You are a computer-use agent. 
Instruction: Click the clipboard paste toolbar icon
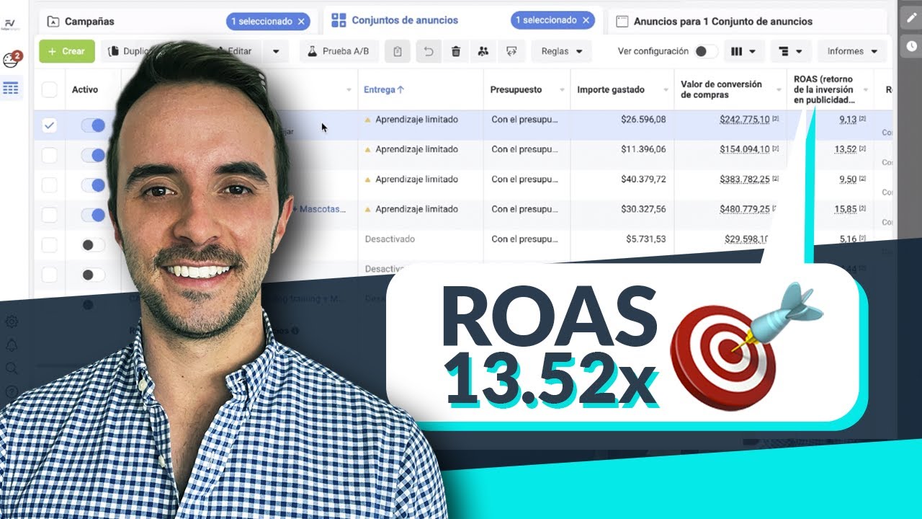pyautogui.click(x=398, y=51)
